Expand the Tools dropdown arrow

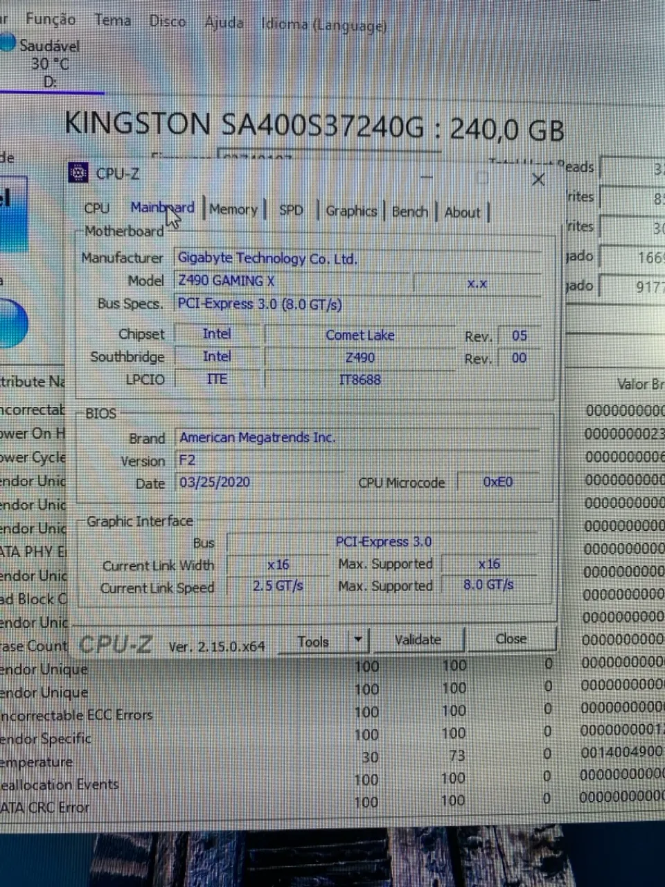[x=358, y=640]
